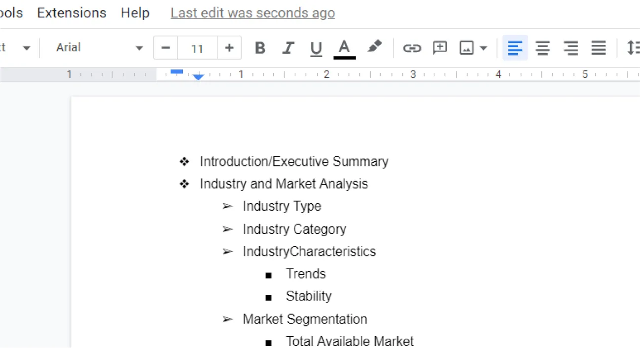Insert a link
The image size is (640, 348).
(x=412, y=48)
